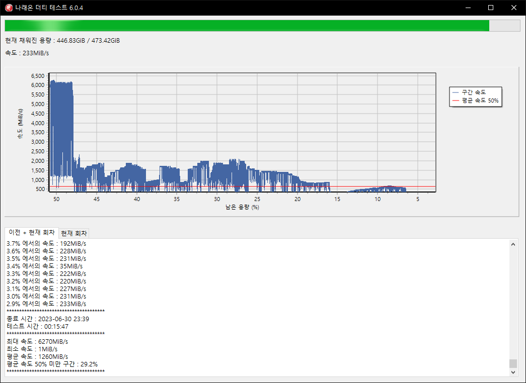Click the '평균 속도 50%' legend entry
526x383 pixels.
(476, 101)
